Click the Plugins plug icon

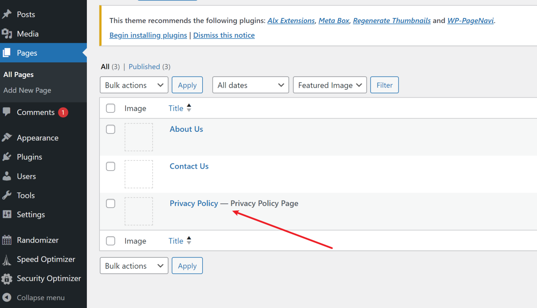(x=7, y=157)
